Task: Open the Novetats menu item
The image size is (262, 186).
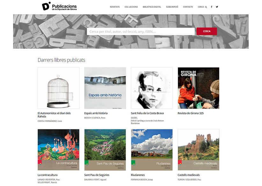Action: coord(115,7)
